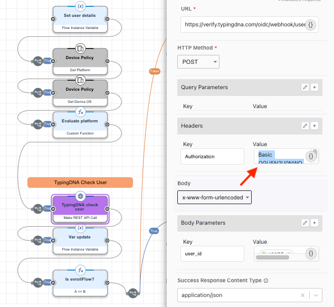Click the function icon on Evaluate platform node
The width and height of the screenshot is (334, 307).
(x=80, y=112)
